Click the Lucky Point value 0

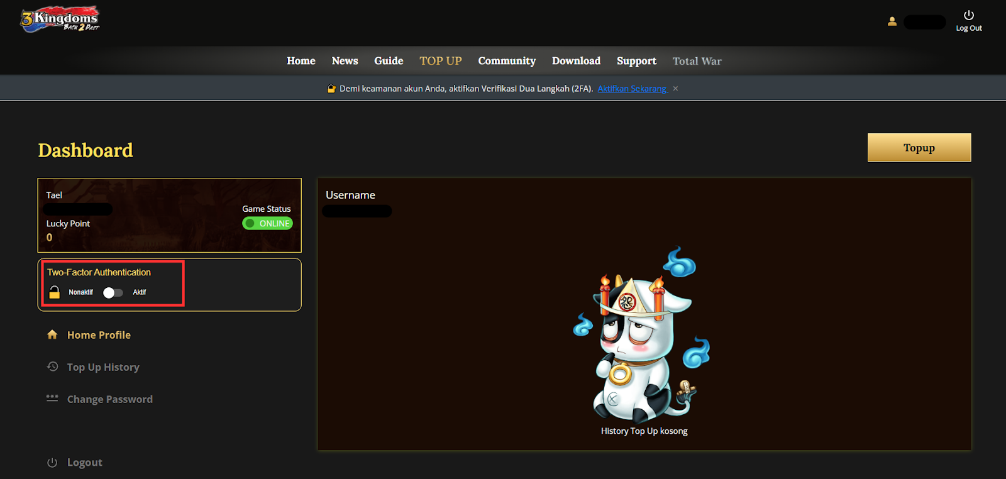point(50,238)
